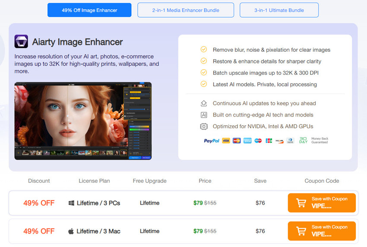This screenshot has height=247, width=367.
Task: Click Save with Coupon button for 3 PCs
Action: tap(322, 203)
